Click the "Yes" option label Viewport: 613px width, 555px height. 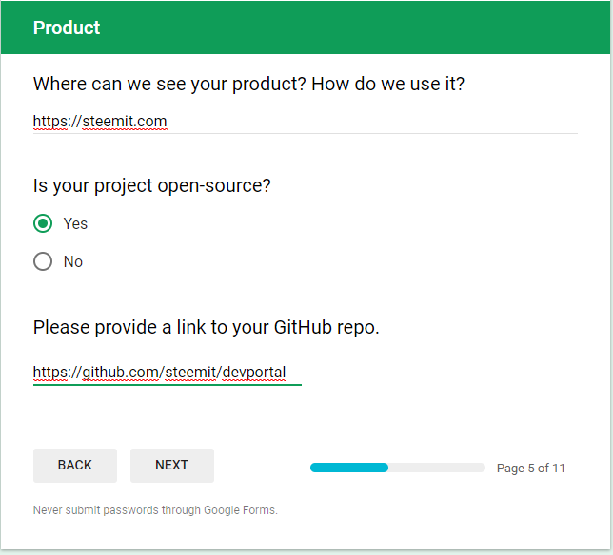coord(75,223)
